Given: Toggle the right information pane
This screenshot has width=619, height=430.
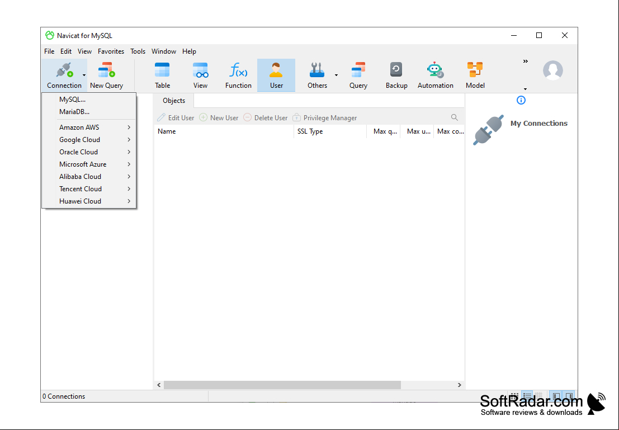Looking at the screenshot, I should coord(569,396).
